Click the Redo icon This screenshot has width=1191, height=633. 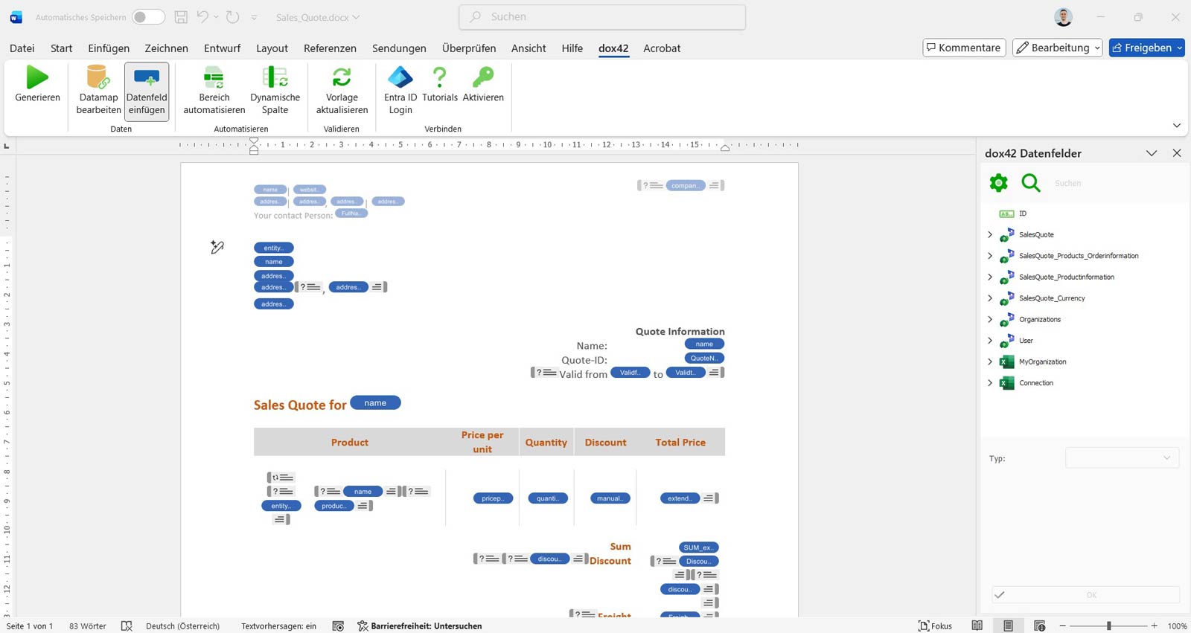point(233,17)
